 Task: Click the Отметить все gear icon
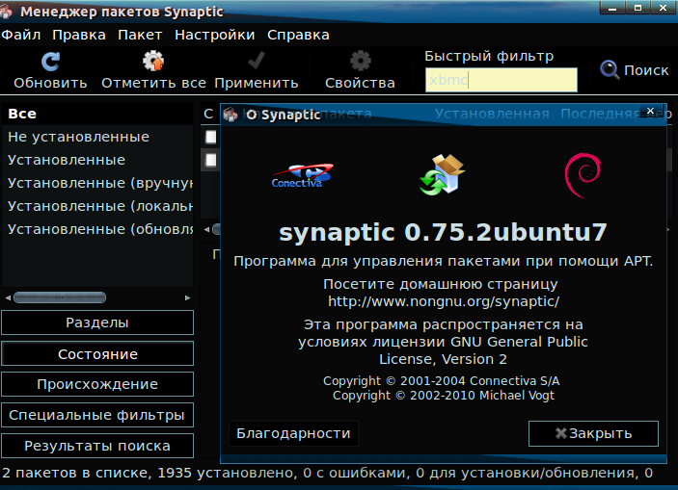click(153, 61)
